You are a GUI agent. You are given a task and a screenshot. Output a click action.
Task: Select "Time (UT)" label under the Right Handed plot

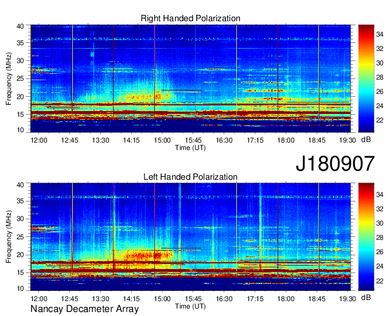(190, 148)
